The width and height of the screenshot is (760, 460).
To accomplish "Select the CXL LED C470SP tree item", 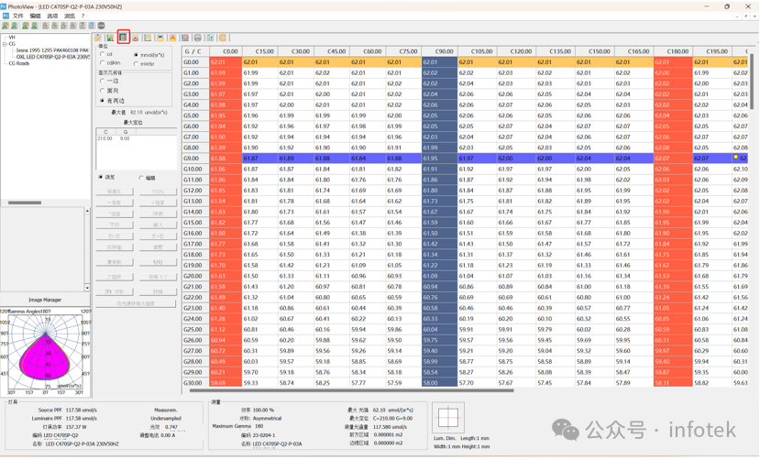I will pyautogui.click(x=52, y=57).
